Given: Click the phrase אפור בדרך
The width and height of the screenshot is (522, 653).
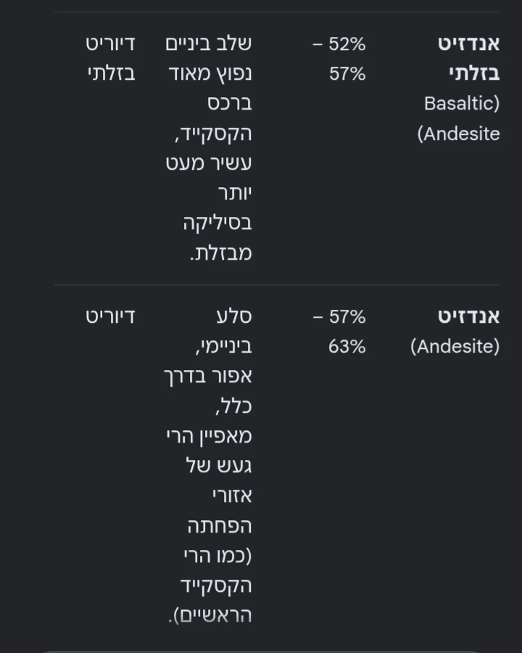Looking at the screenshot, I should tap(208, 377).
